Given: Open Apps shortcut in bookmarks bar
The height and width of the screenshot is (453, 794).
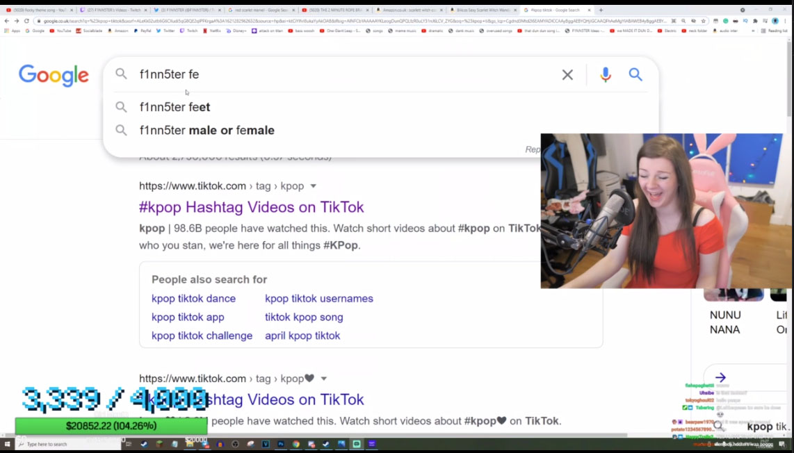Looking at the screenshot, I should click(12, 31).
